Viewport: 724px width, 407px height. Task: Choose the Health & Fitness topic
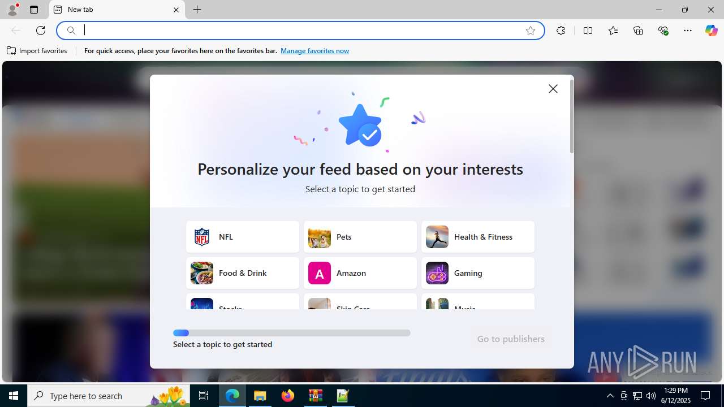pos(478,237)
